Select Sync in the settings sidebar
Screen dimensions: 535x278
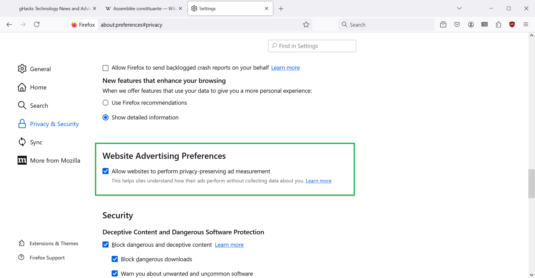pyautogui.click(x=36, y=142)
